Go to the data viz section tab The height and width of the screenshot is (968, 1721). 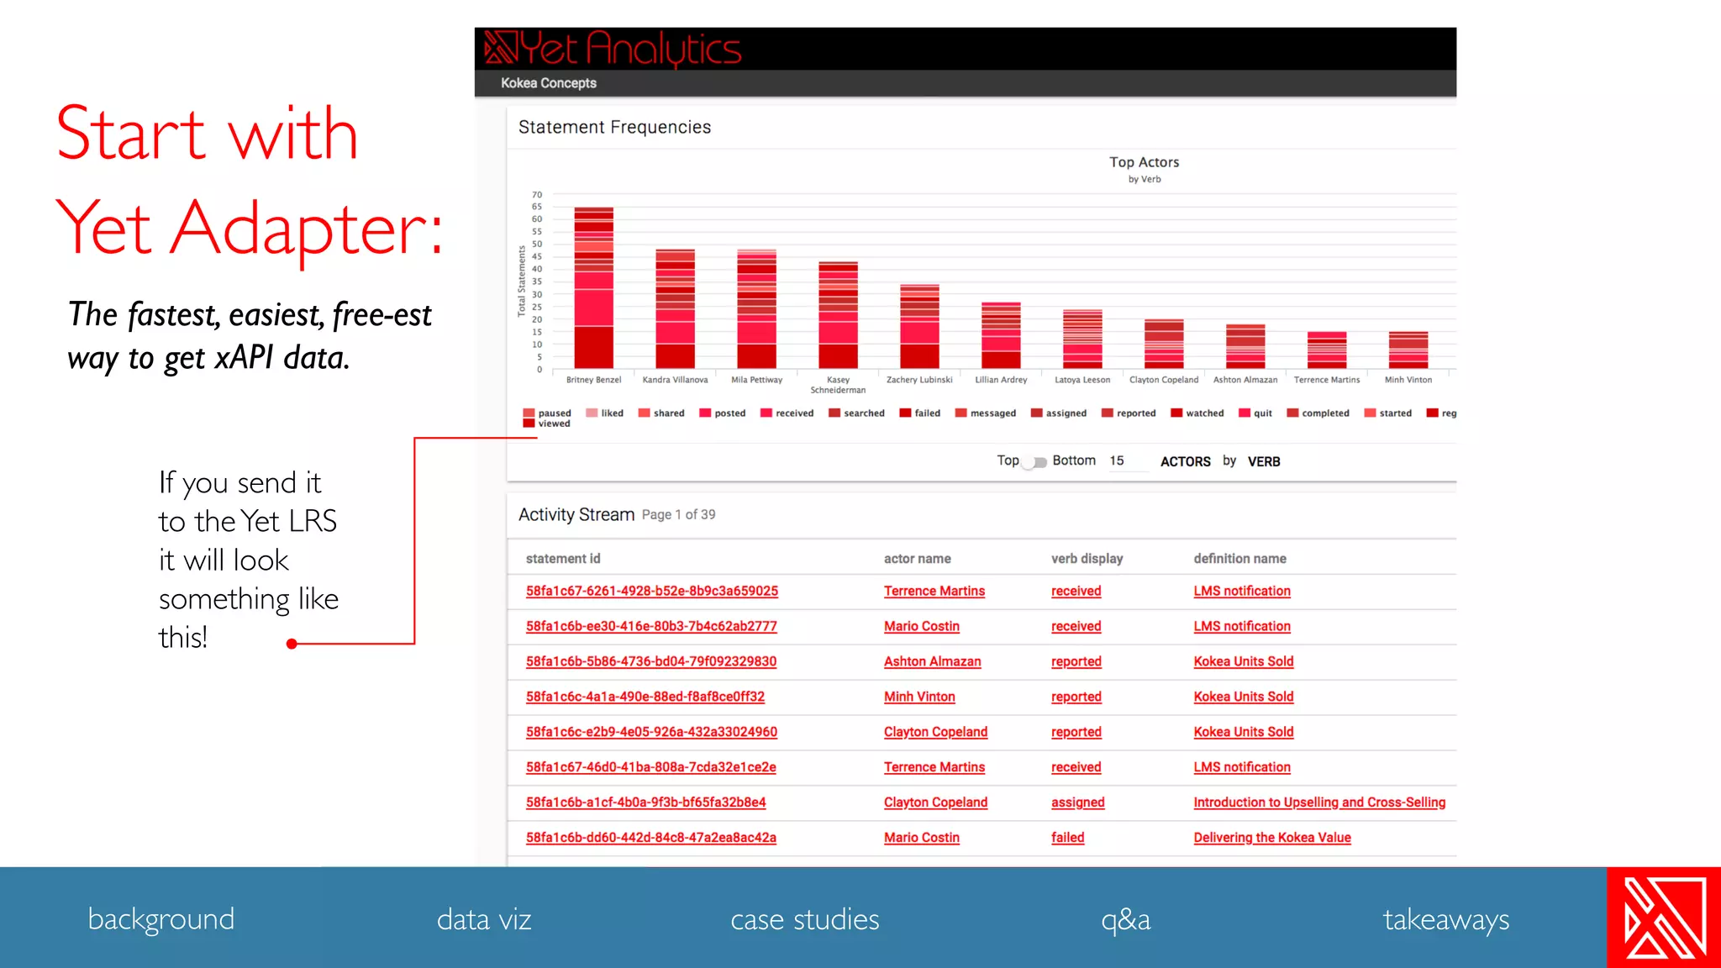(484, 918)
